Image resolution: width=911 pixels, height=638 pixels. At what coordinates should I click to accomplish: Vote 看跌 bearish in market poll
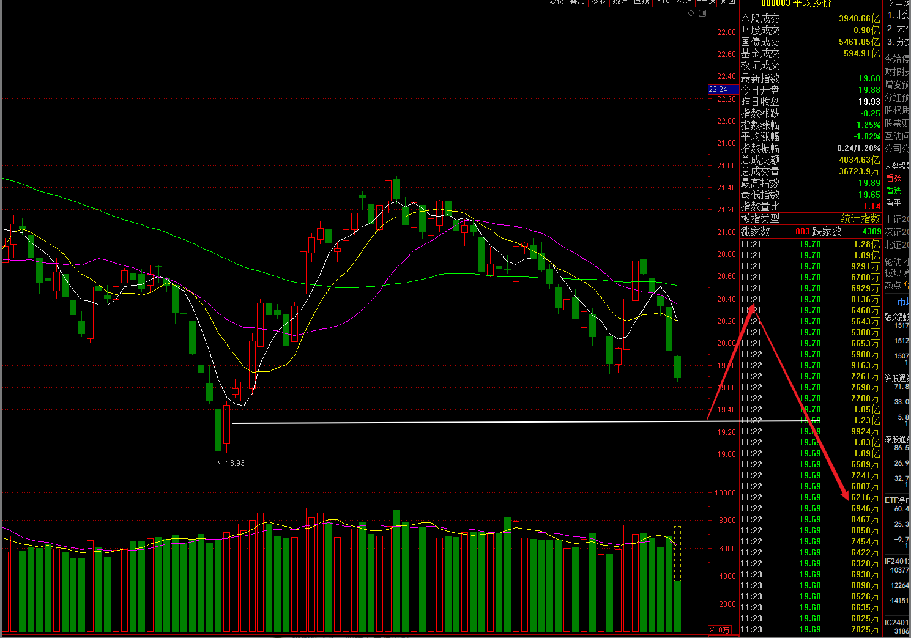(894, 191)
